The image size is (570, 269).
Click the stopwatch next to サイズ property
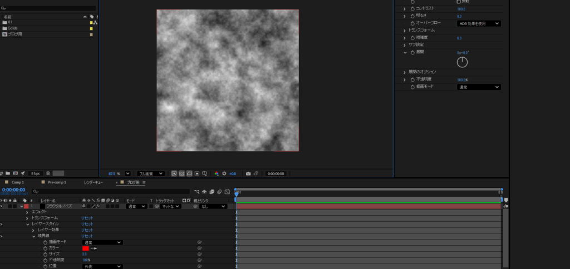(45, 254)
